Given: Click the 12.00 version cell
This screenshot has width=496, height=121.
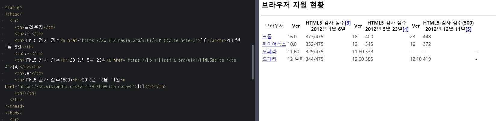Looking at the screenshot, I should tap(358, 59).
